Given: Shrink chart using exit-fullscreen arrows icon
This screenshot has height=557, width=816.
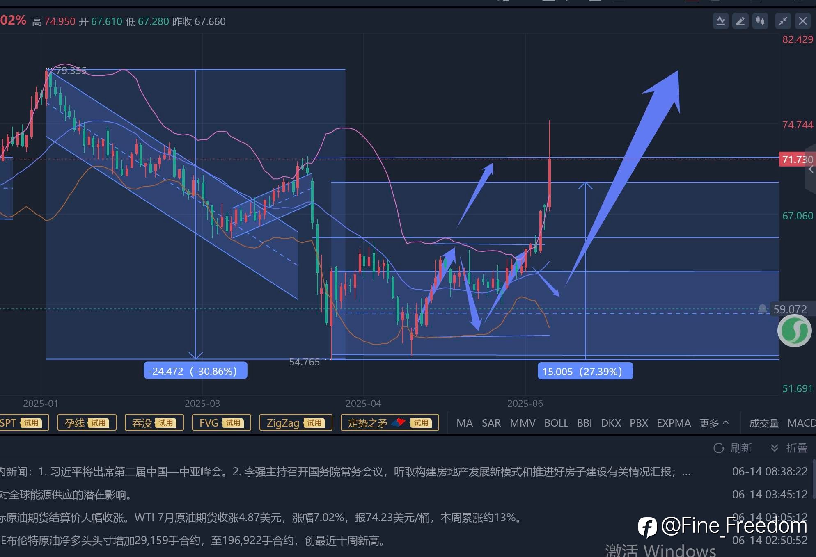Looking at the screenshot, I should pyautogui.click(x=783, y=21).
